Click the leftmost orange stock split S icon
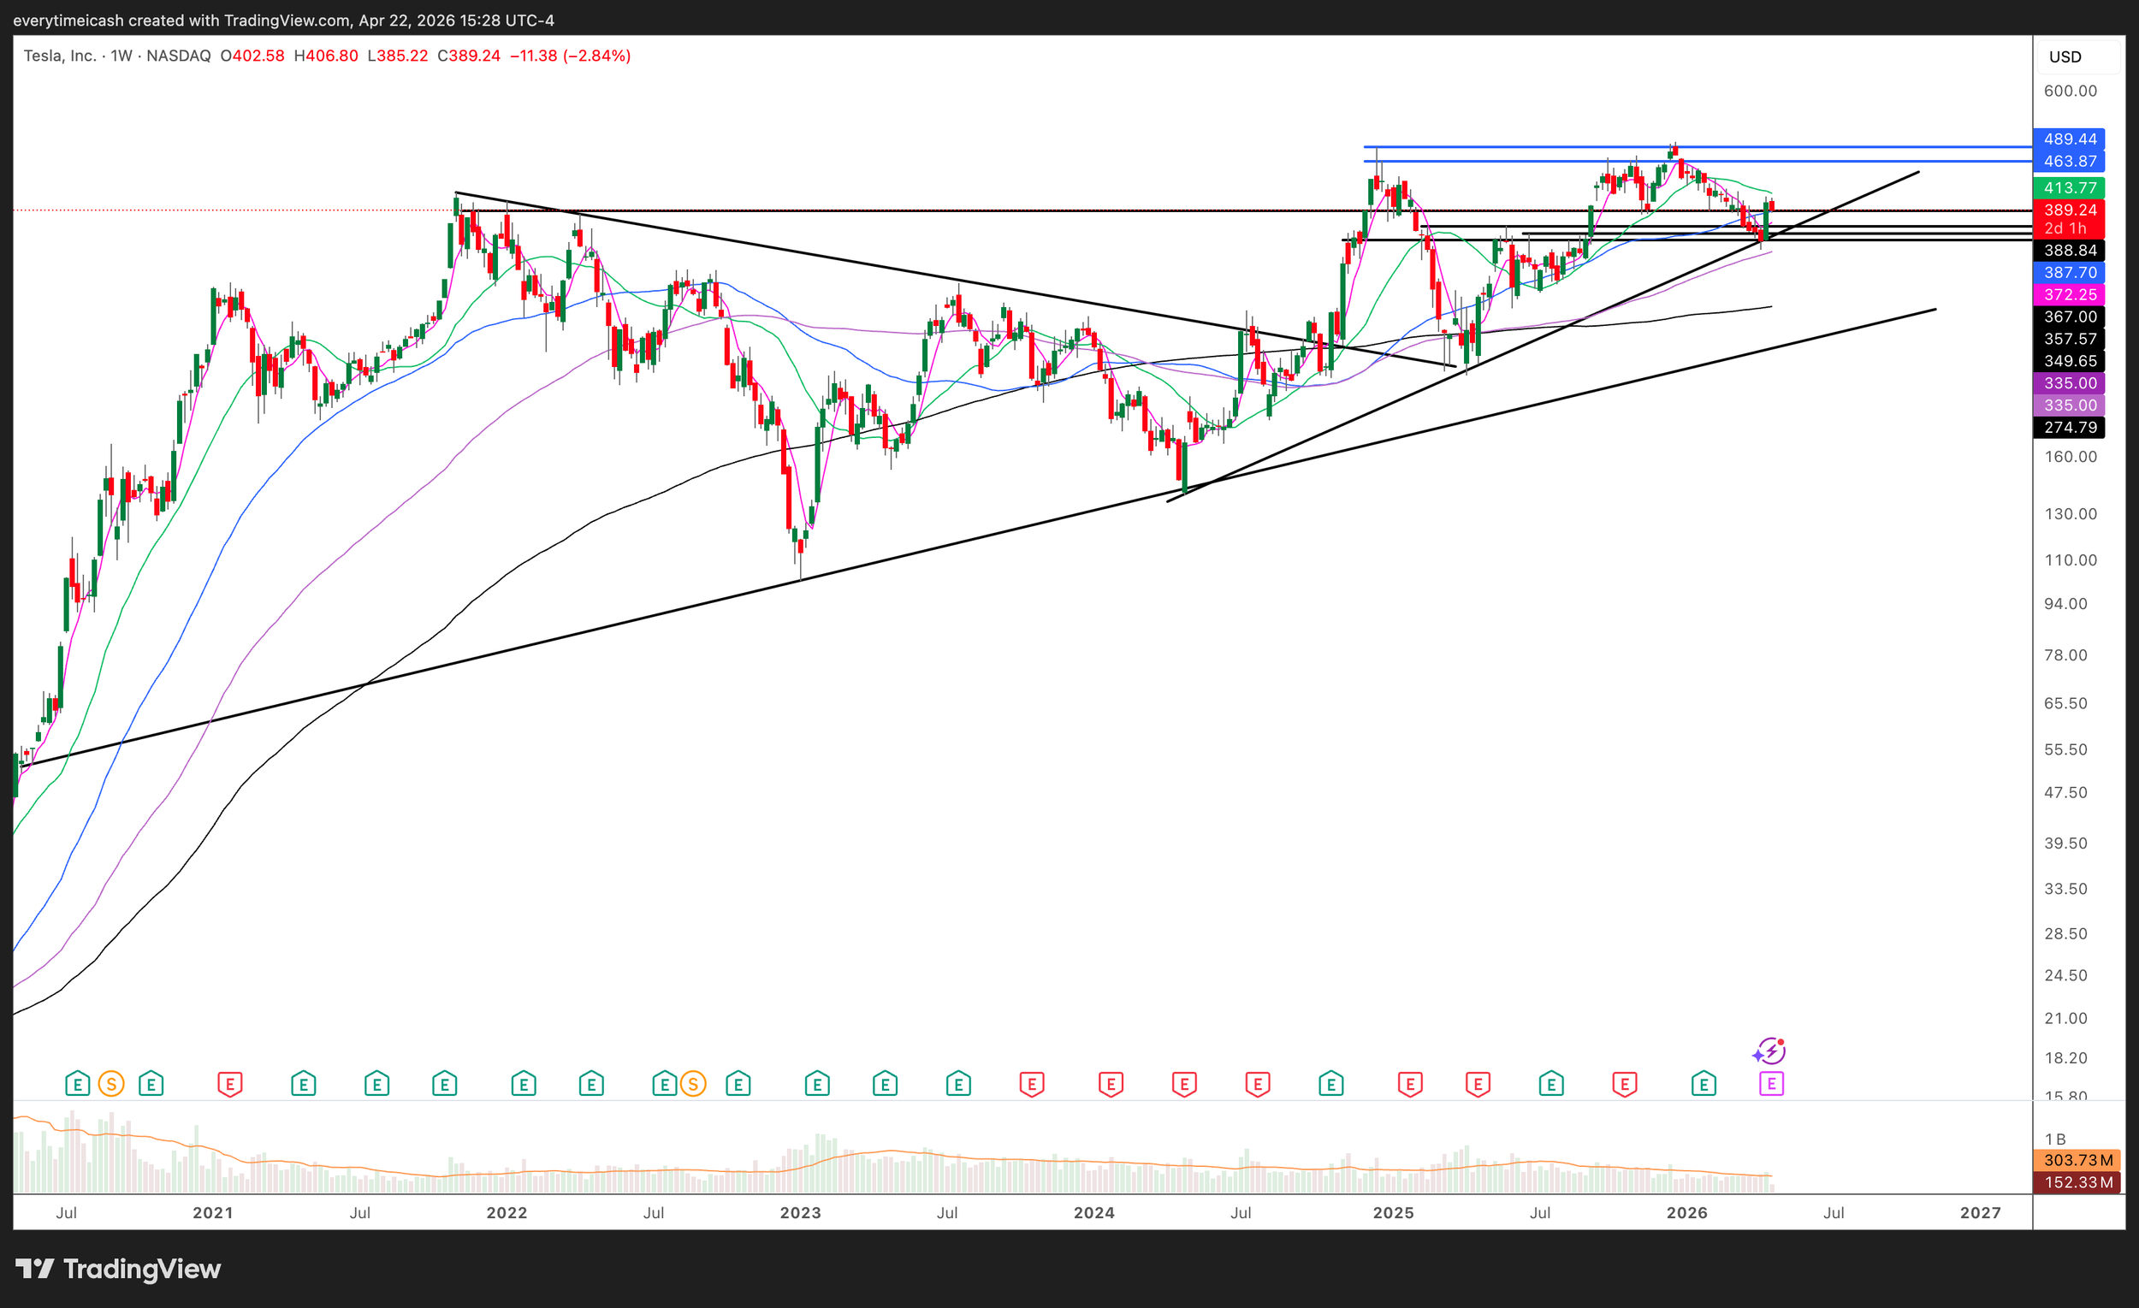 pos(111,1083)
